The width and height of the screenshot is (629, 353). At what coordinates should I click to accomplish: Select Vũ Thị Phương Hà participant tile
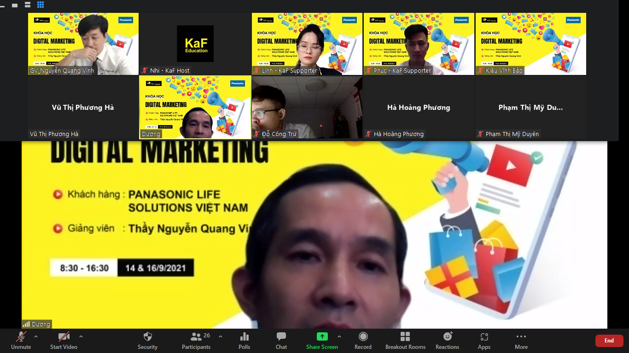click(x=83, y=107)
